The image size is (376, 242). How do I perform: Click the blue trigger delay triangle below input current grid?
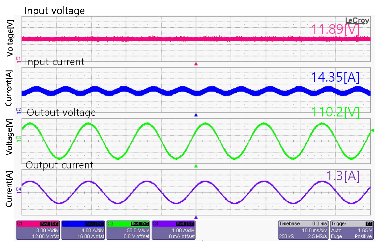pyautogui.click(x=196, y=115)
